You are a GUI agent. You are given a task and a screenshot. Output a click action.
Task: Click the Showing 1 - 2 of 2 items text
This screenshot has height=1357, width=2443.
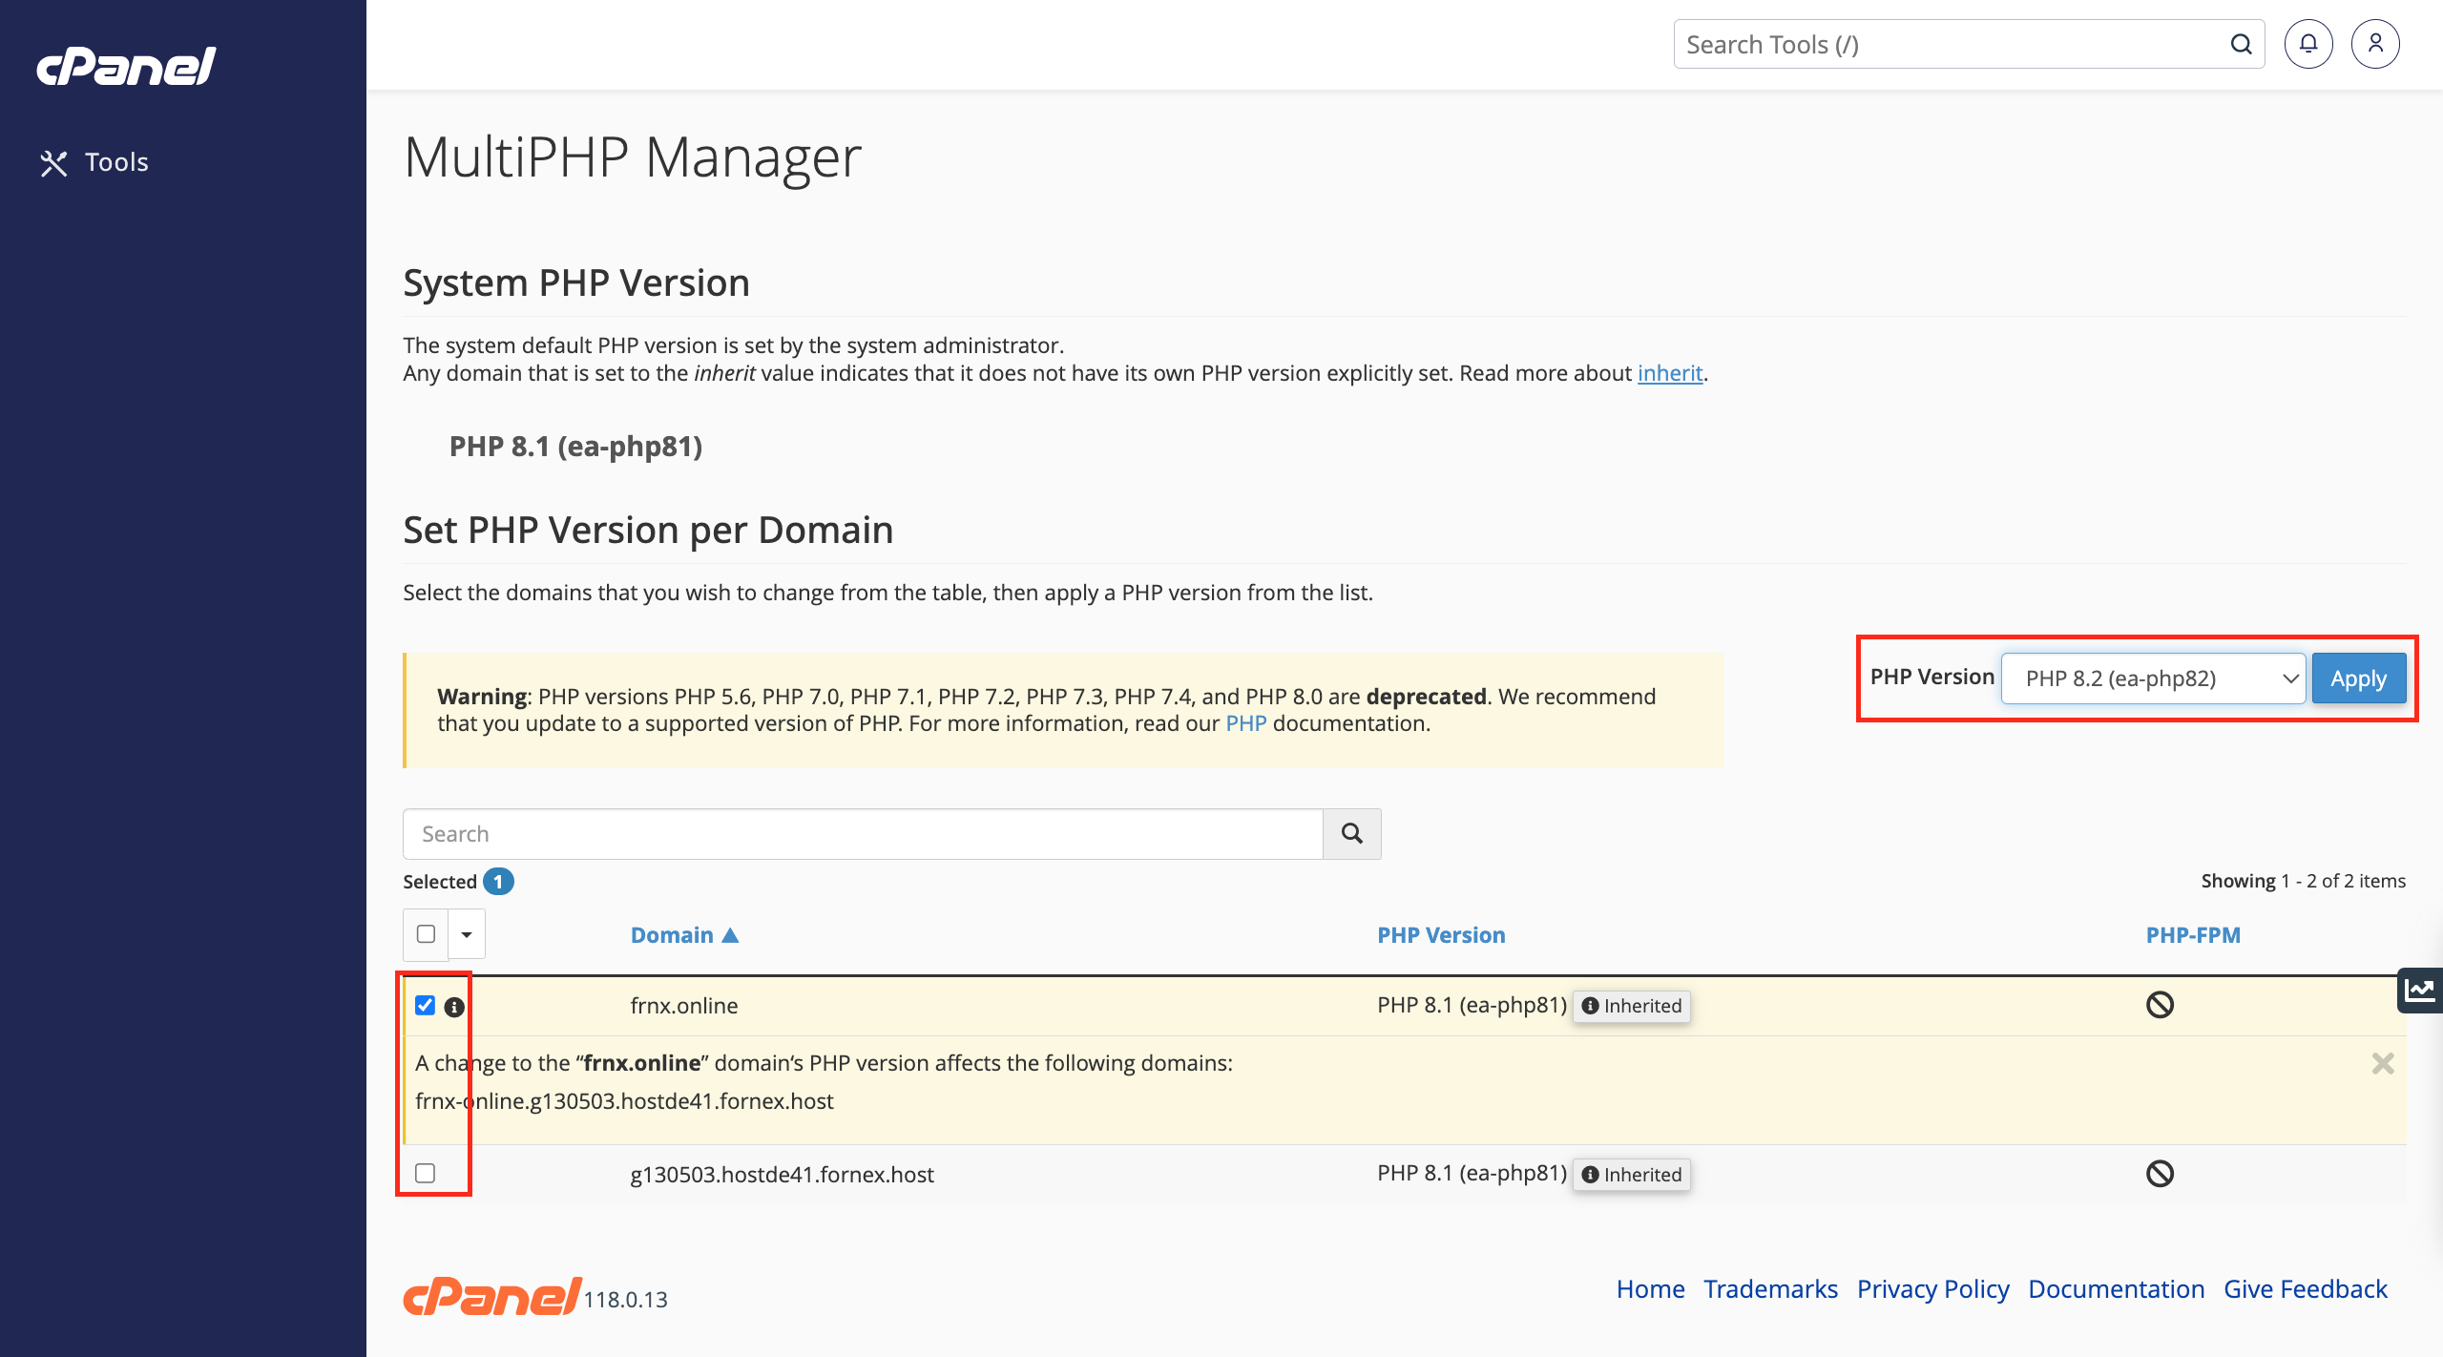pyautogui.click(x=2303, y=881)
